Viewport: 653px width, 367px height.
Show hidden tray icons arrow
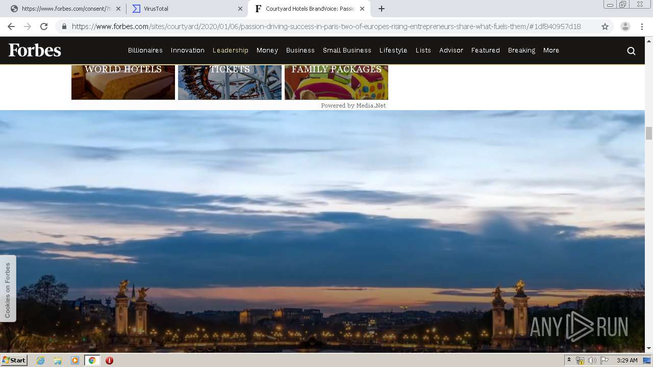tap(569, 360)
